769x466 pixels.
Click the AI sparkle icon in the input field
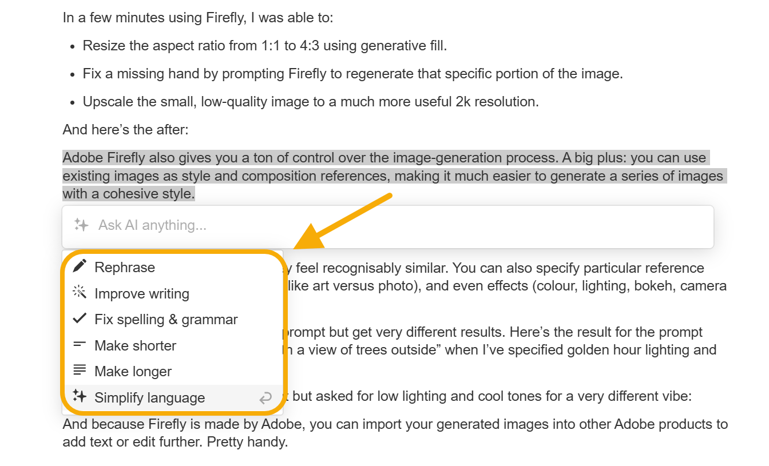(x=81, y=225)
